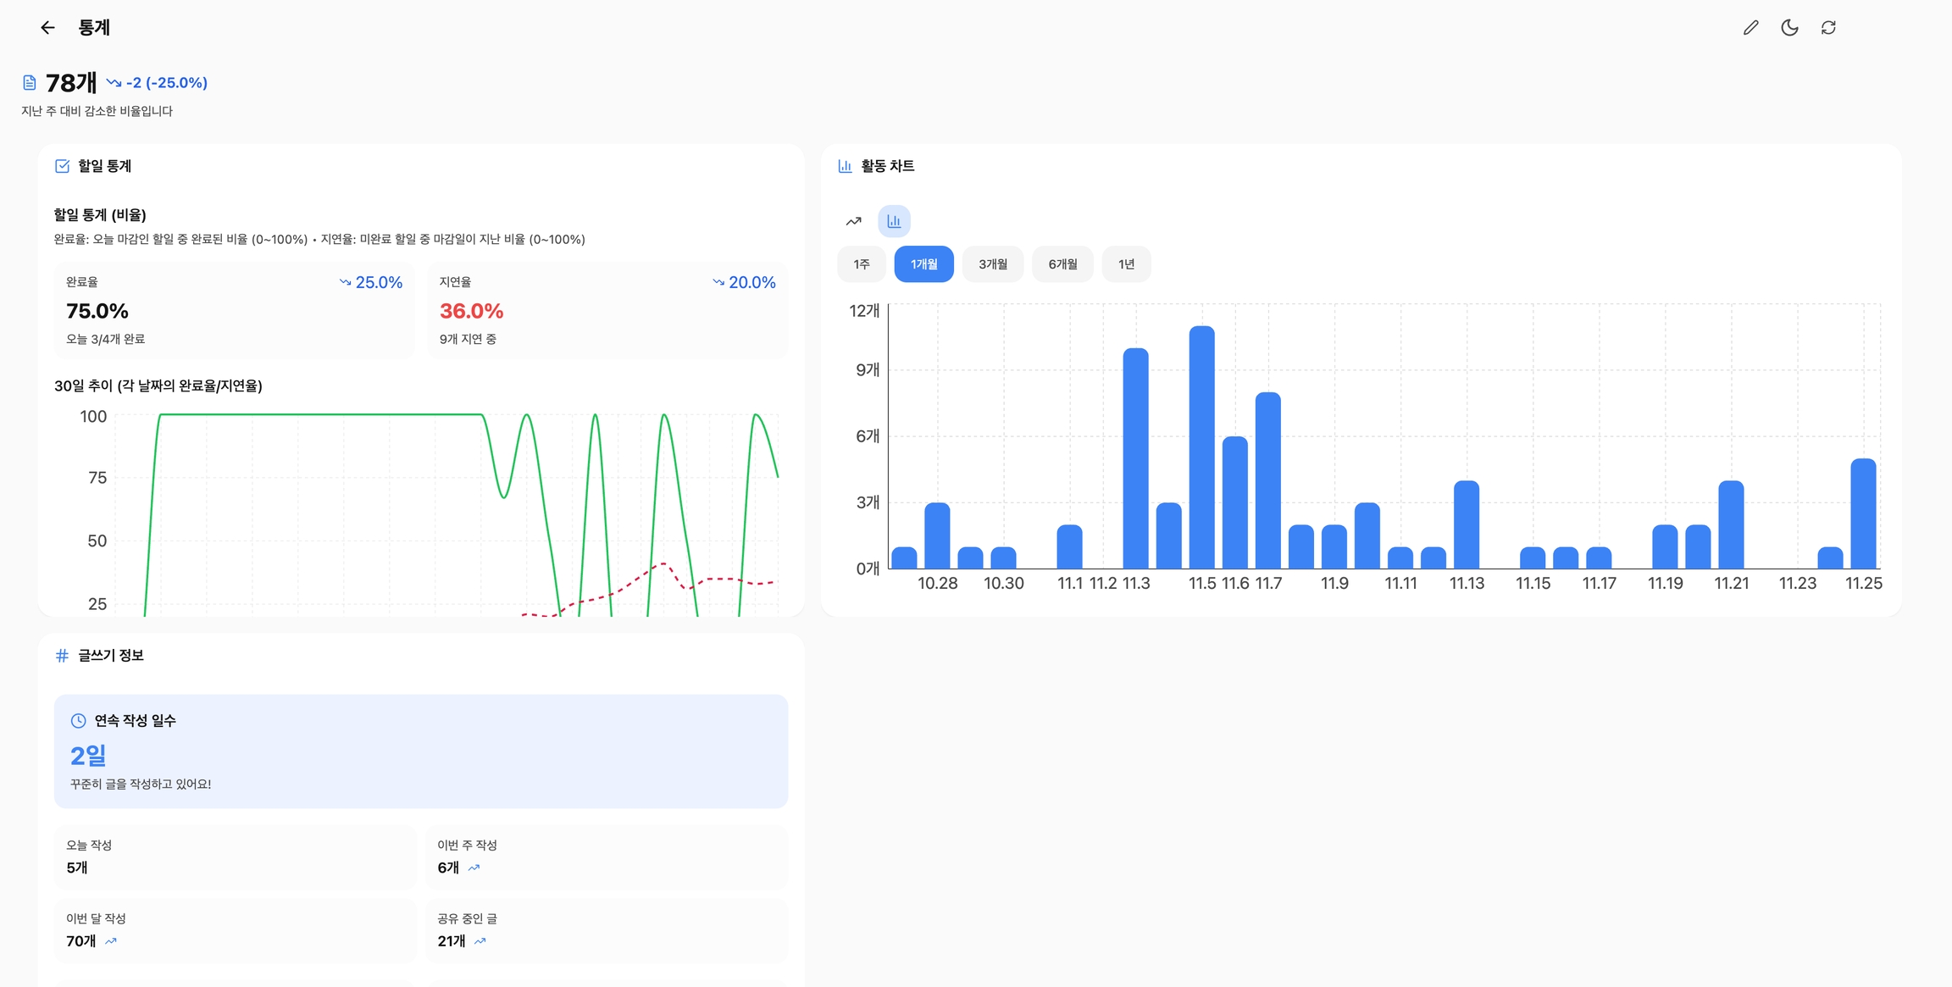
Task: Click the 글쓰기 정보 hash icon
Action: tap(62, 656)
